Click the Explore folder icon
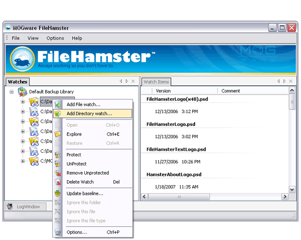 pyautogui.click(x=58, y=134)
